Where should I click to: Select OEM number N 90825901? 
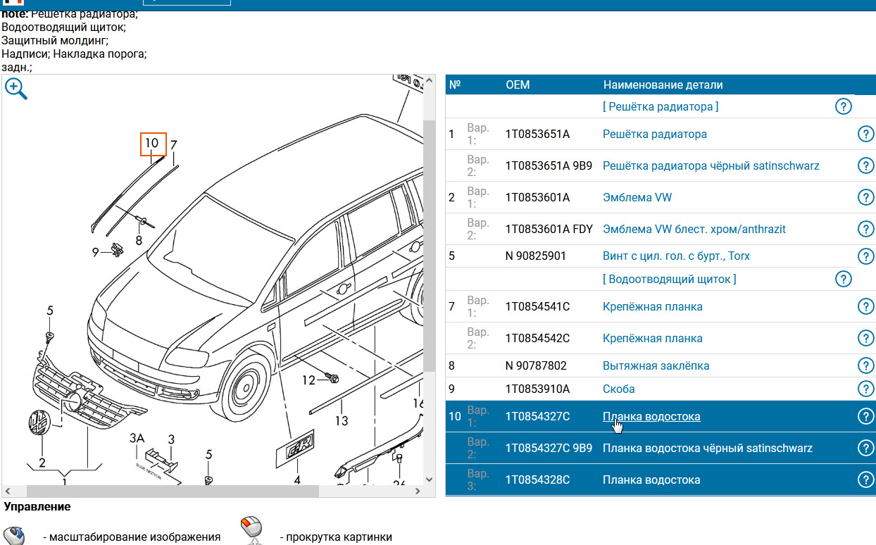[x=536, y=256]
